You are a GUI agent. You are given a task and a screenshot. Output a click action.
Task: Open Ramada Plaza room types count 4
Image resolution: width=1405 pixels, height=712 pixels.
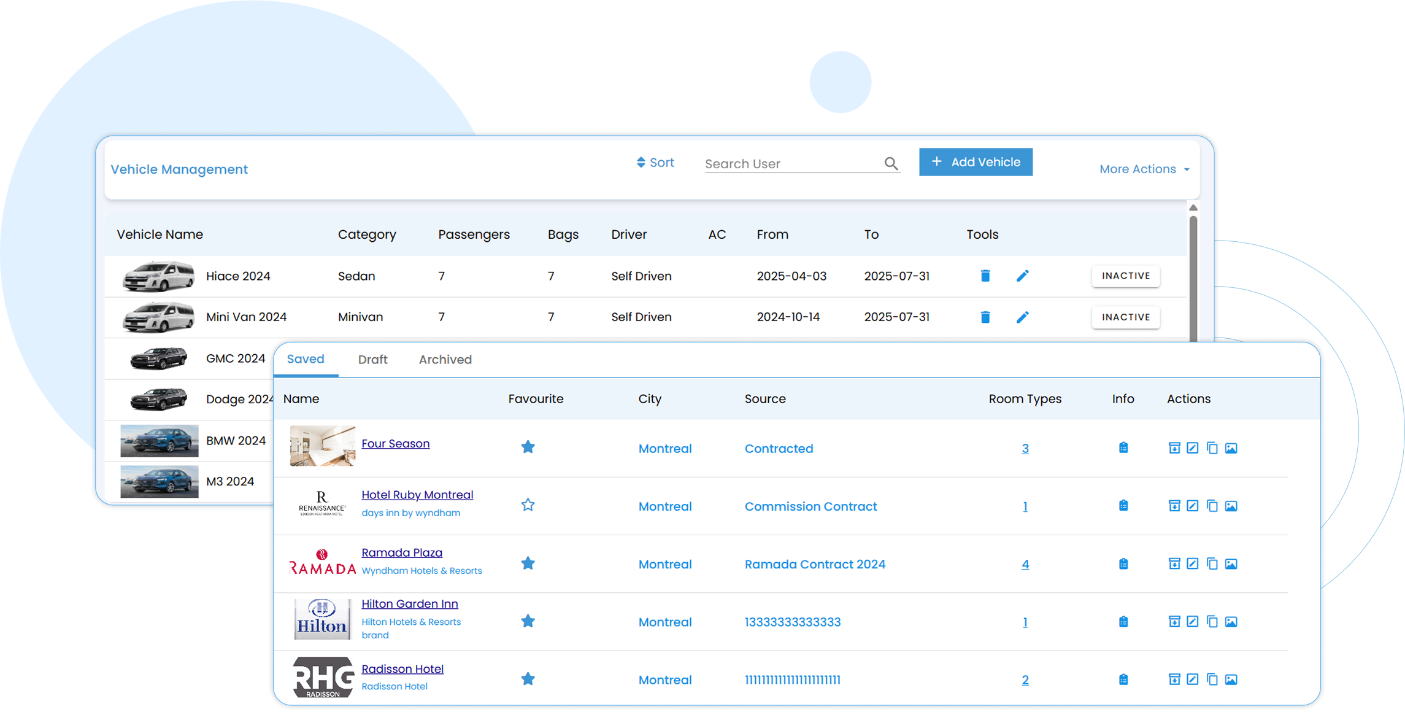click(1025, 564)
